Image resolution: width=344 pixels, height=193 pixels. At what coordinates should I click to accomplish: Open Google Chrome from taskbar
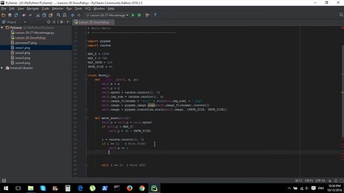[x=142, y=188]
